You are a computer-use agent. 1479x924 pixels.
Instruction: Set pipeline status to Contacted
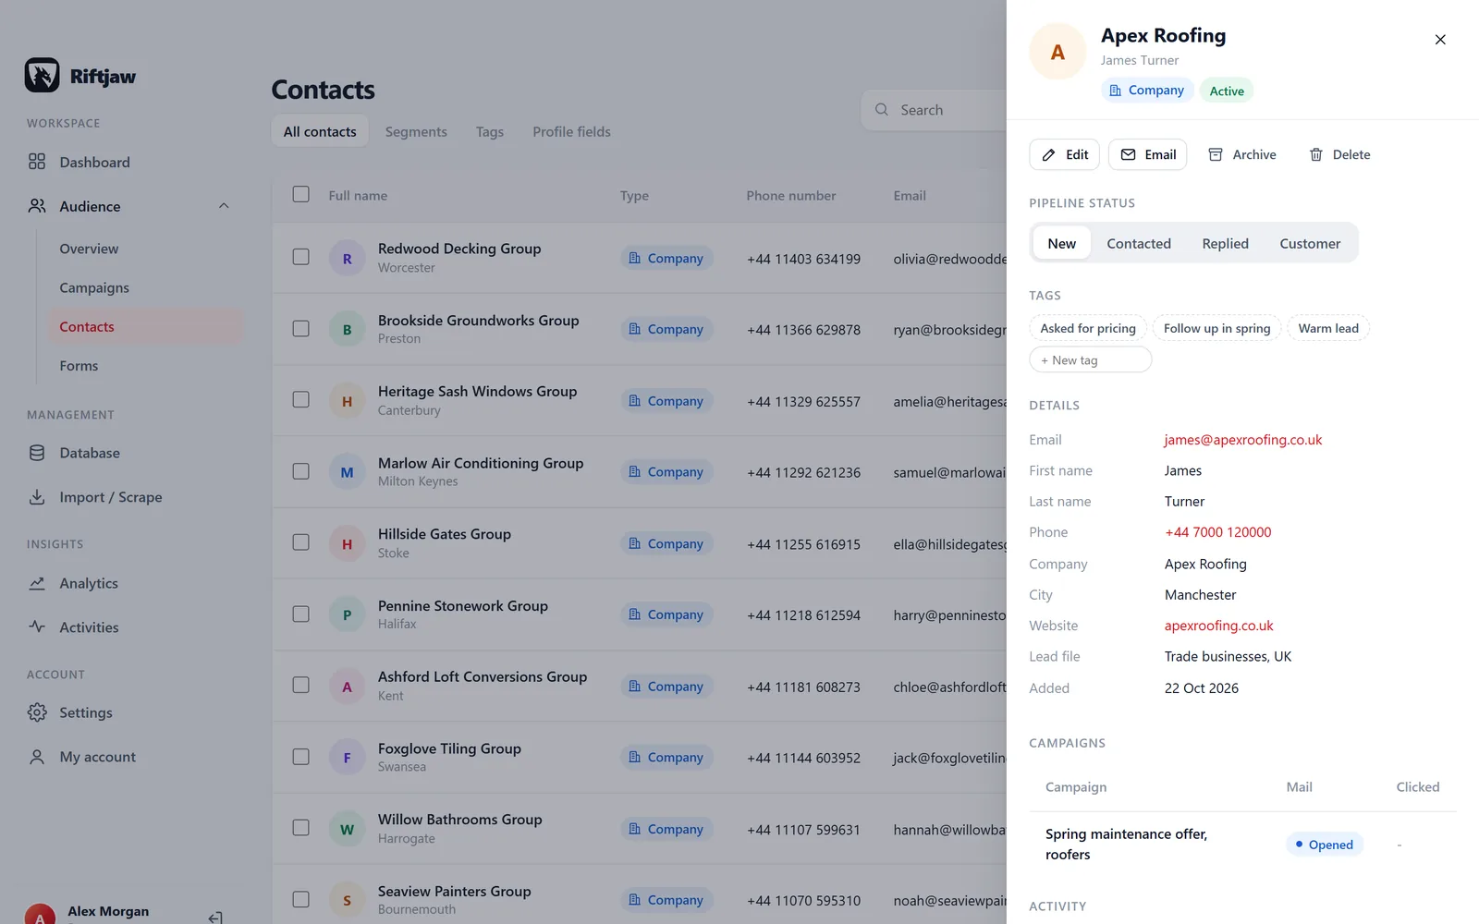[x=1139, y=243]
